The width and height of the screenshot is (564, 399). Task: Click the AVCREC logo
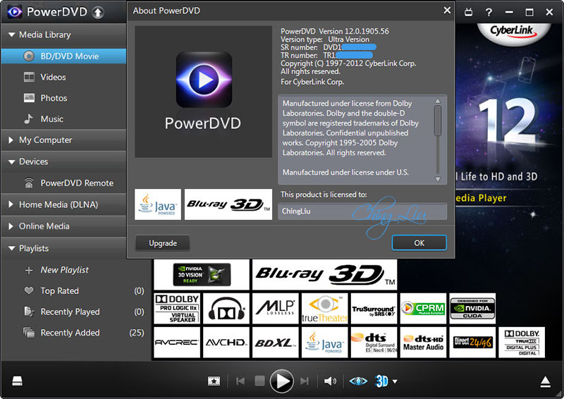(177, 343)
